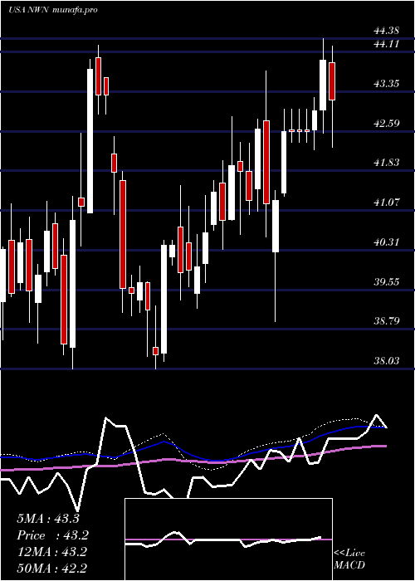Click the last red candlestick on the right
The width and height of the screenshot is (415, 581).
[x=332, y=81]
